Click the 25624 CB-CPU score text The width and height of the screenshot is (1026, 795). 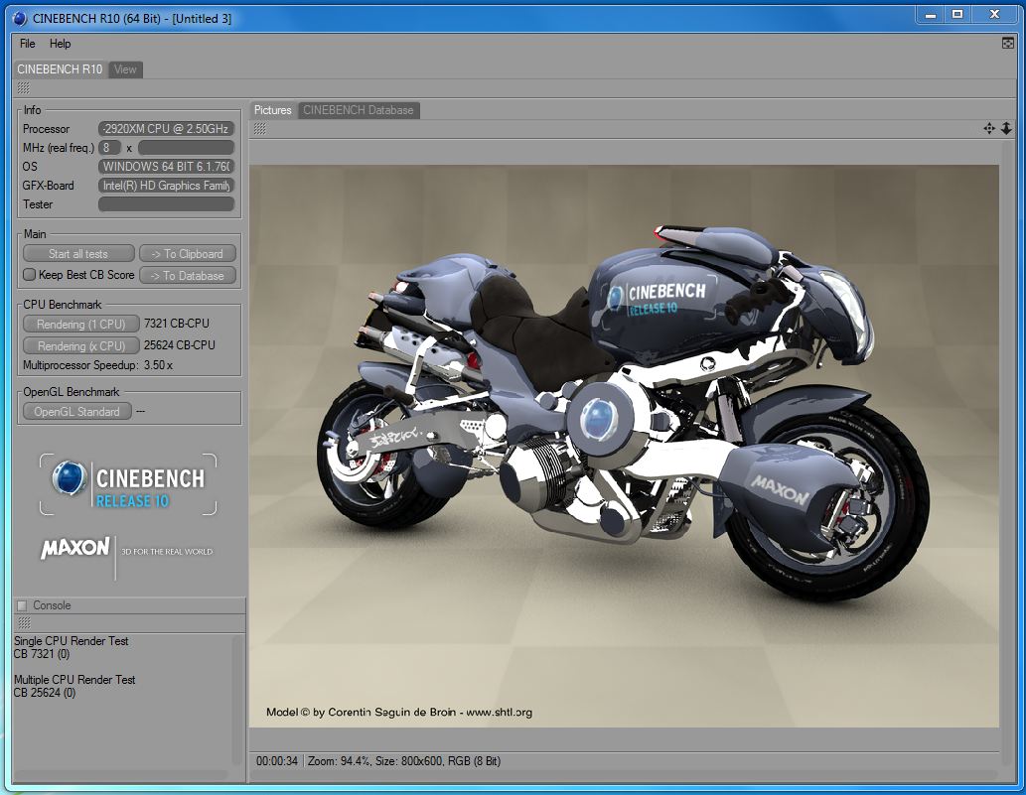coord(180,345)
